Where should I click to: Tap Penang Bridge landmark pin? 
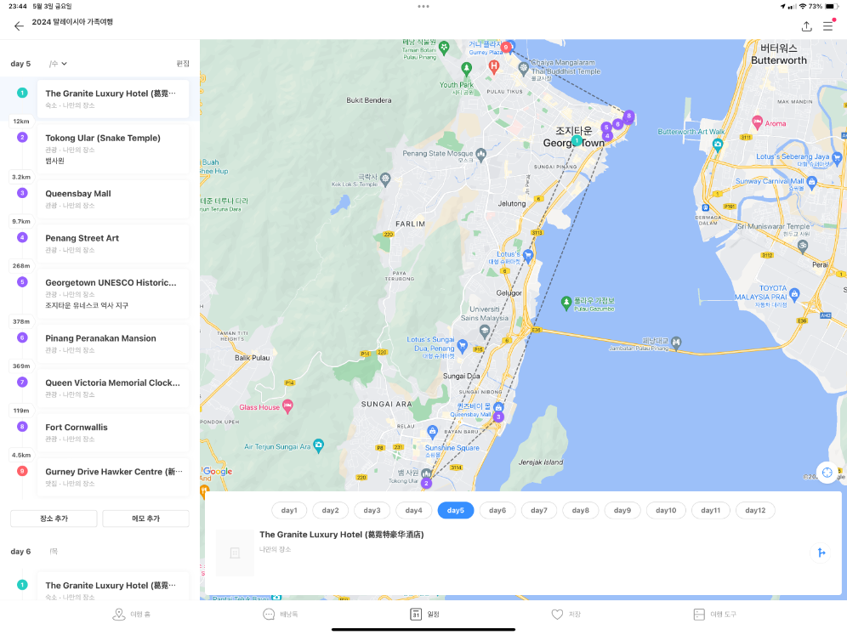click(x=676, y=342)
